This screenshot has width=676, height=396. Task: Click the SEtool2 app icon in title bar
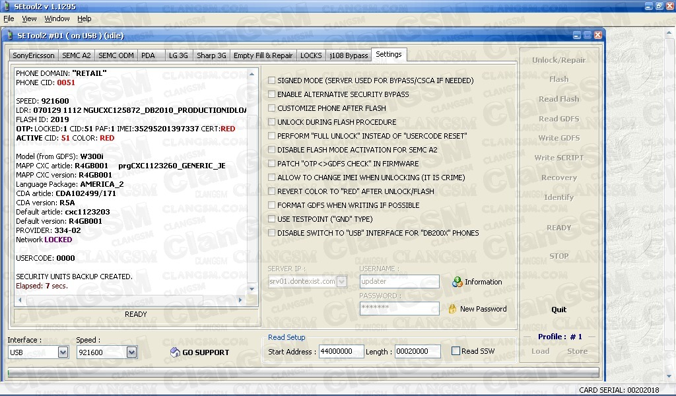pyautogui.click(x=7, y=7)
